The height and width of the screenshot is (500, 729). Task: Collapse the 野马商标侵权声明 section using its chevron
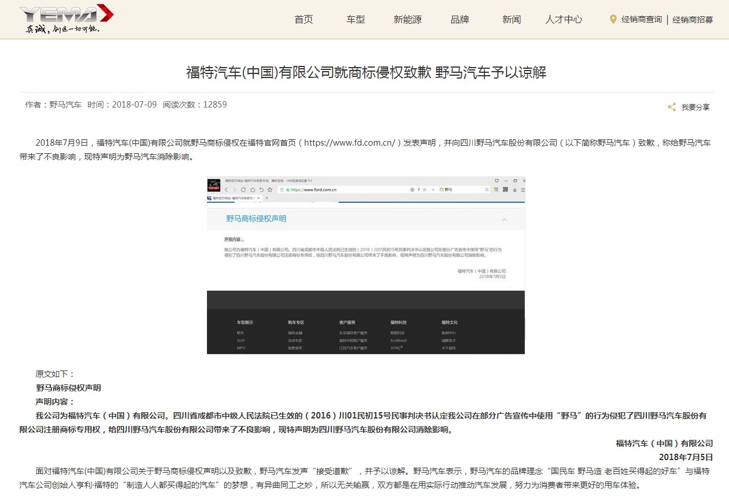coord(504,220)
